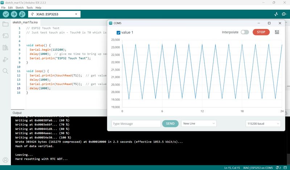Maximize the COM5 plotter window
The image size is (290, 170).
[x=269, y=23]
